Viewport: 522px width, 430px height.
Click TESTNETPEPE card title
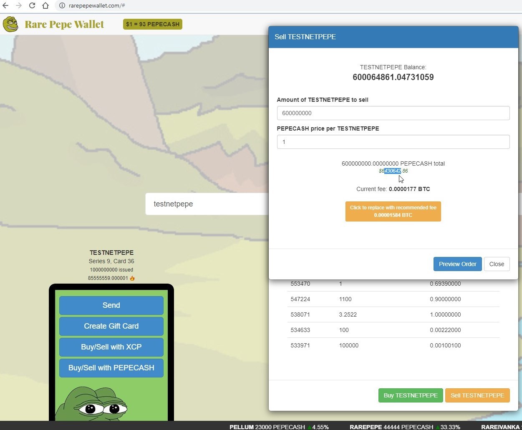click(x=111, y=253)
